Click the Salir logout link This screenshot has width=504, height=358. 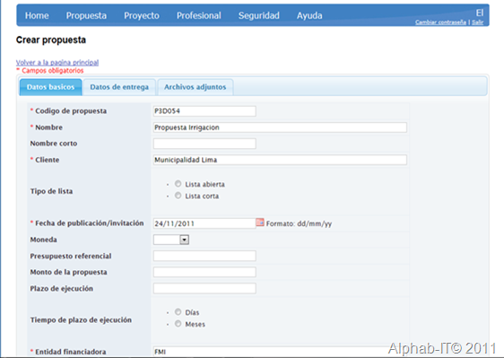point(478,22)
